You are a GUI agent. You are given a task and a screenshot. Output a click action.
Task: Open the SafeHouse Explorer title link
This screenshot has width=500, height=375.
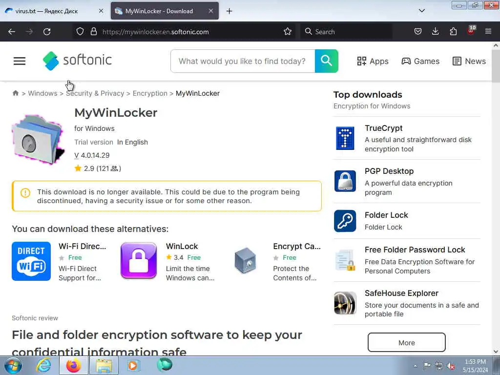(401, 293)
